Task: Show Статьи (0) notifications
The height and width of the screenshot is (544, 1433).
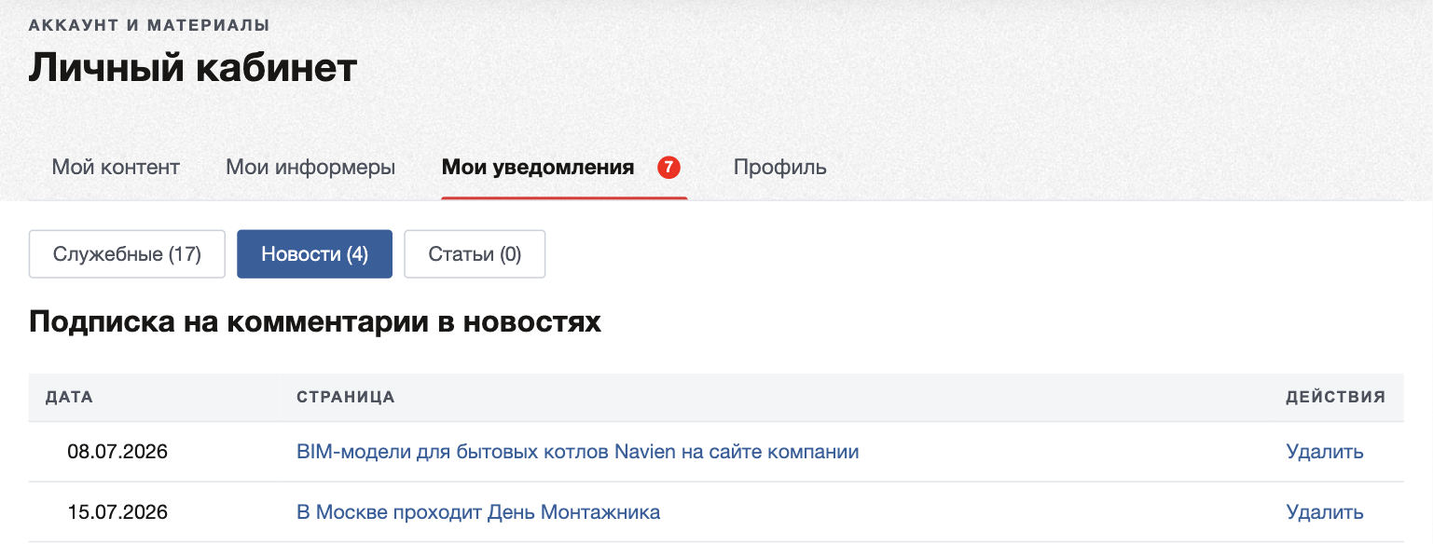Action: [475, 254]
